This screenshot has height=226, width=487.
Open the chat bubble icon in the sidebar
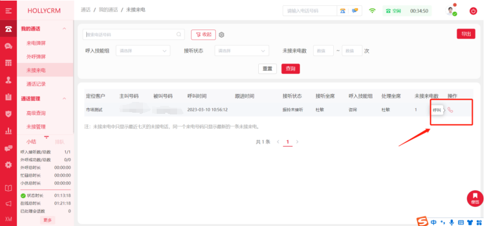tap(9, 46)
